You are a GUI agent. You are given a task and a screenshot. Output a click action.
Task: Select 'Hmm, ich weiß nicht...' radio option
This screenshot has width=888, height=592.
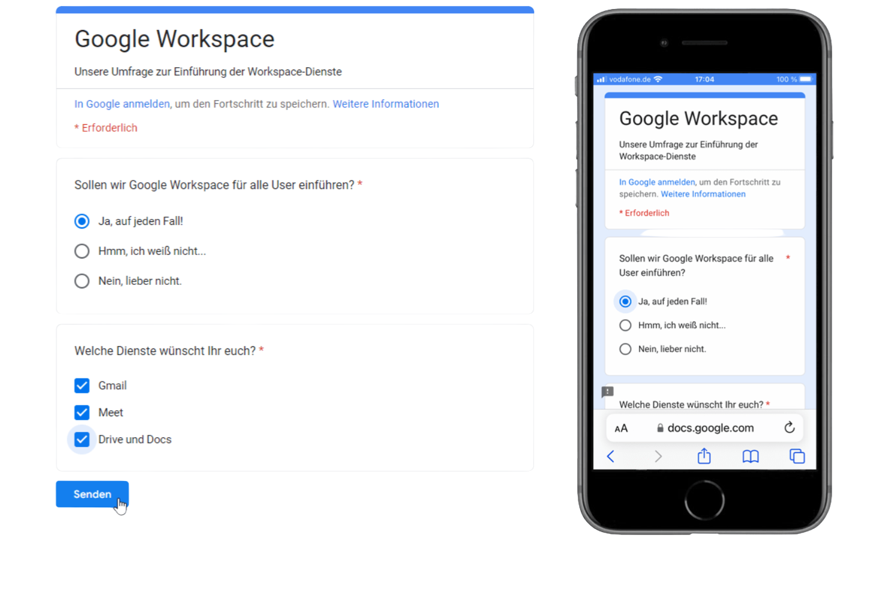point(82,251)
